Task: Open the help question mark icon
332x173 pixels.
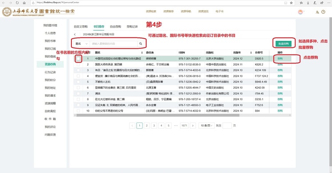Action: (x=323, y=12)
